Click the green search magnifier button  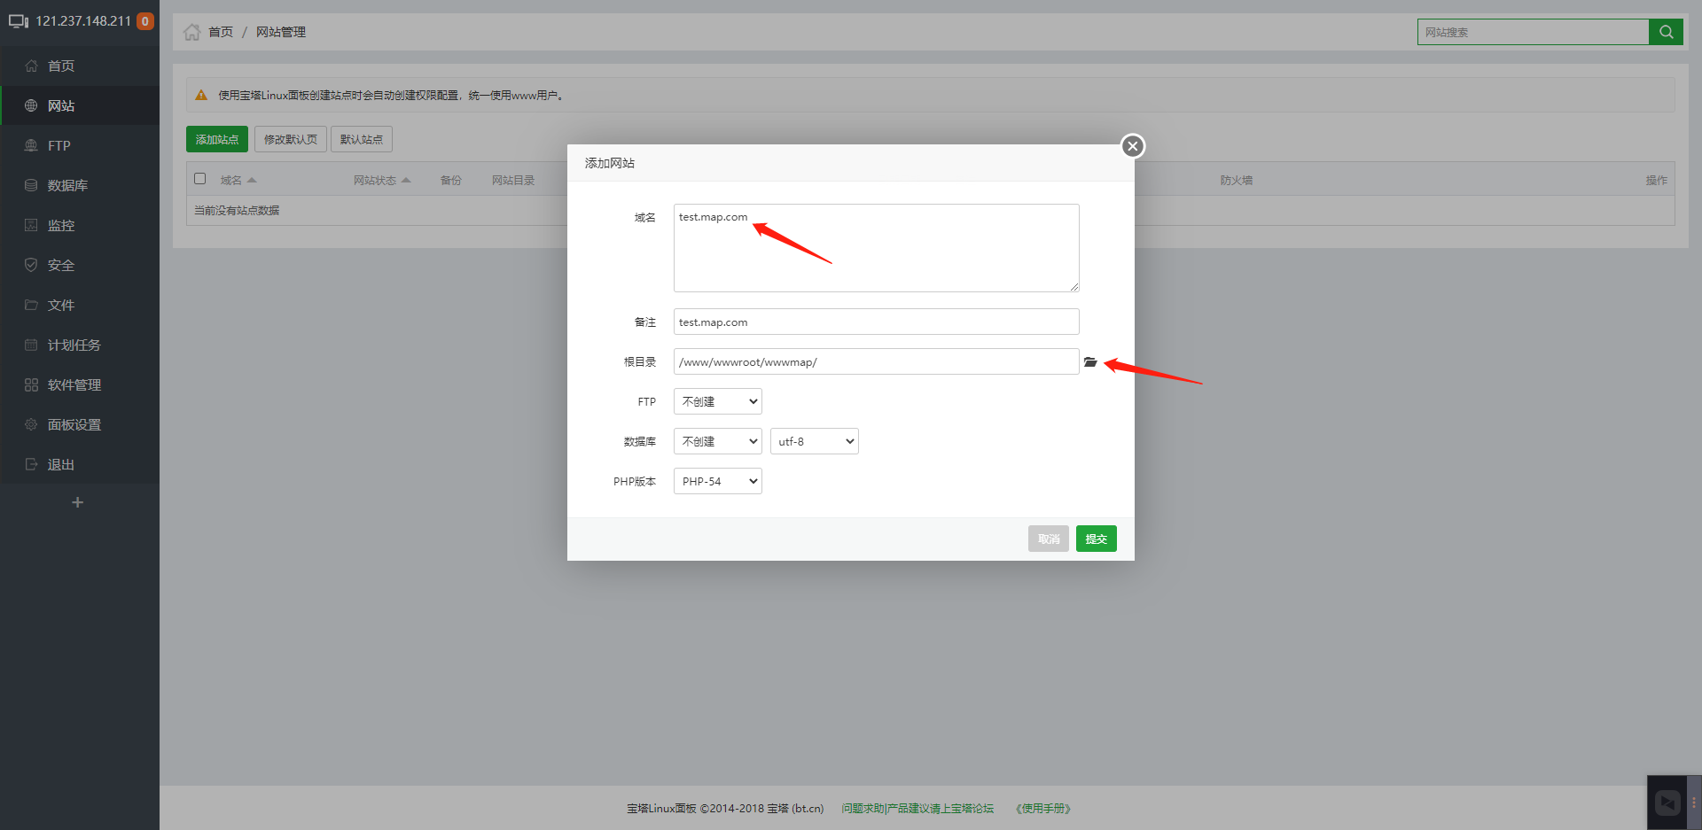coord(1666,32)
